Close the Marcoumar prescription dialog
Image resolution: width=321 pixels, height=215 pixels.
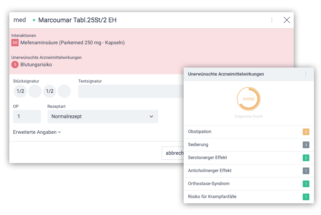coord(287,20)
